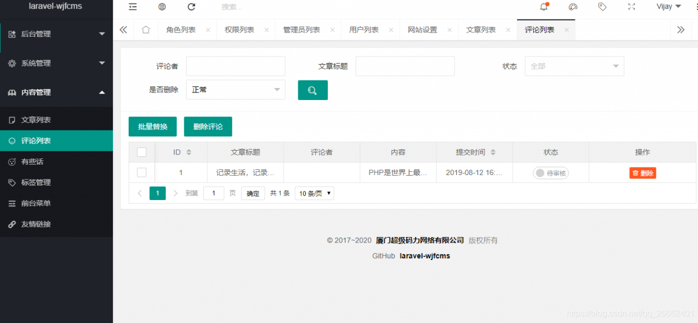Click the 批量替换 button
The image size is (698, 323).
(152, 126)
